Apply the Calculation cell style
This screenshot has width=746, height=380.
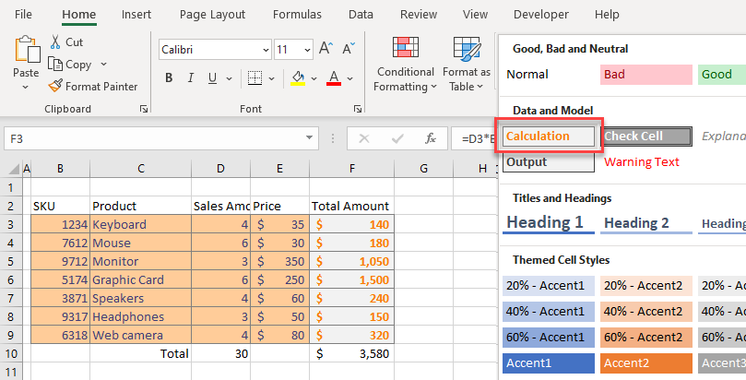549,137
